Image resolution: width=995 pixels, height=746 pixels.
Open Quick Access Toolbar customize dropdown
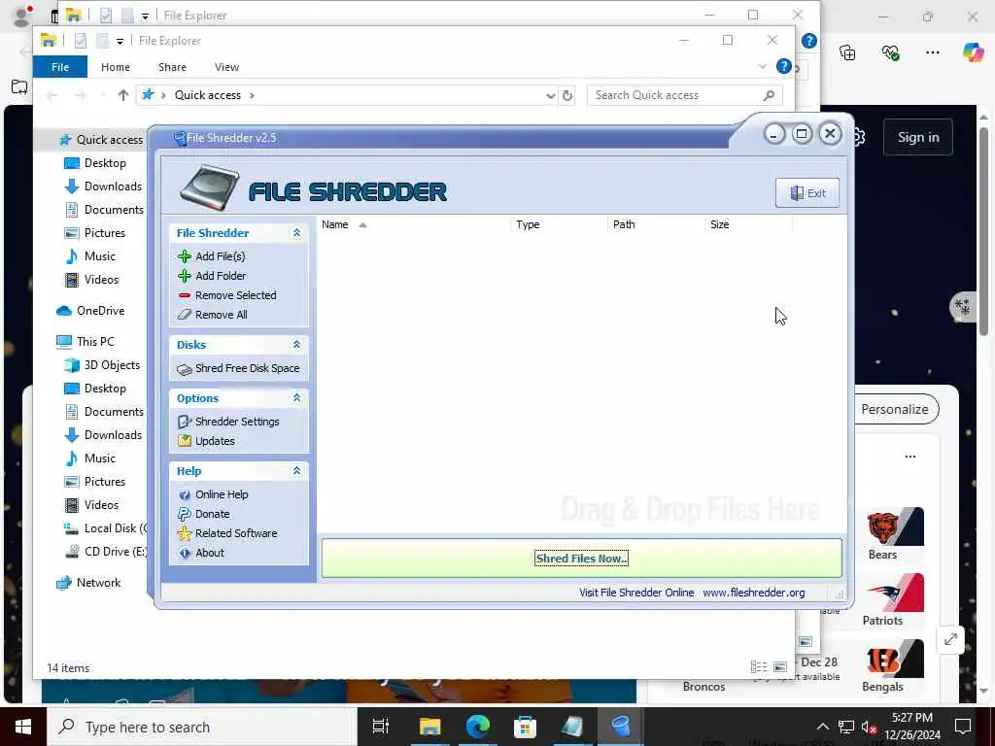pos(120,41)
